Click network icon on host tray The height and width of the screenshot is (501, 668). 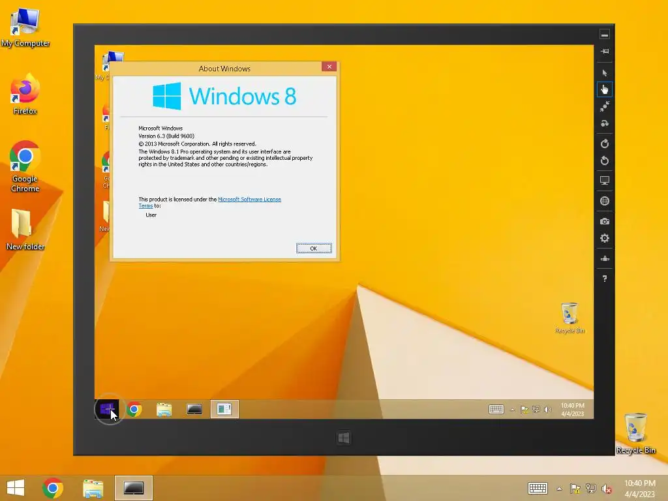591,489
